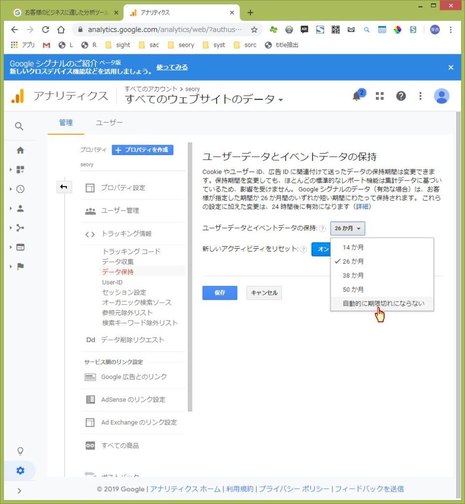This screenshot has width=465, height=504.
Task: Bookmark page with star icon
Action: [254, 30]
